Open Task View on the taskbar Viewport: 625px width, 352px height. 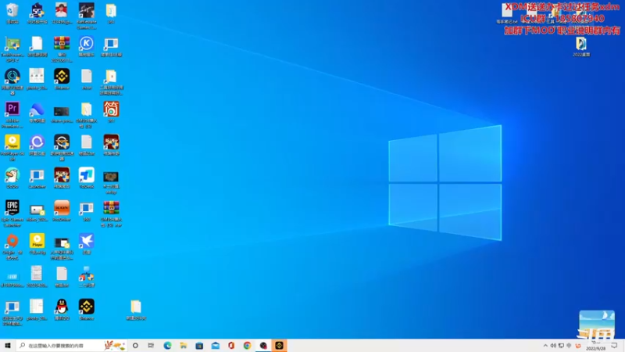[x=151, y=346]
